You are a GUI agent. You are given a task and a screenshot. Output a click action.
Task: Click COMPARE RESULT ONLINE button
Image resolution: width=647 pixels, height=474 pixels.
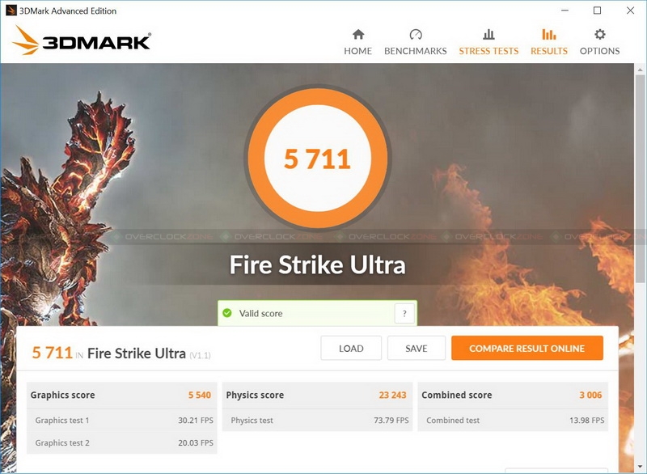[x=527, y=348]
